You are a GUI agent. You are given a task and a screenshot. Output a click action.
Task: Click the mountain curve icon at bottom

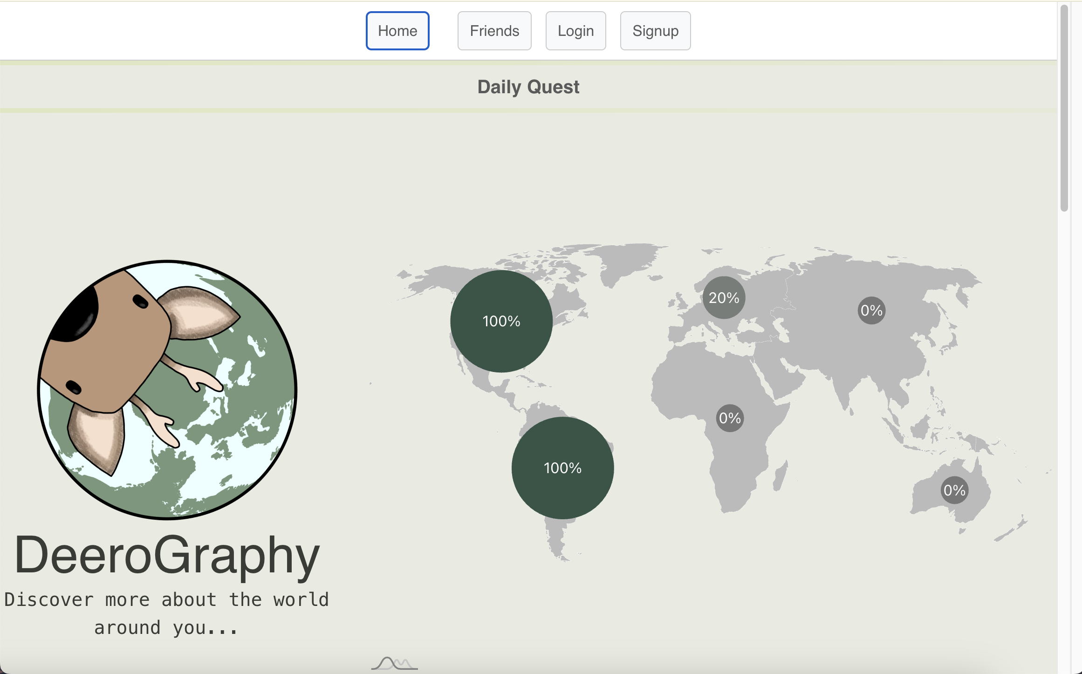pos(394,663)
